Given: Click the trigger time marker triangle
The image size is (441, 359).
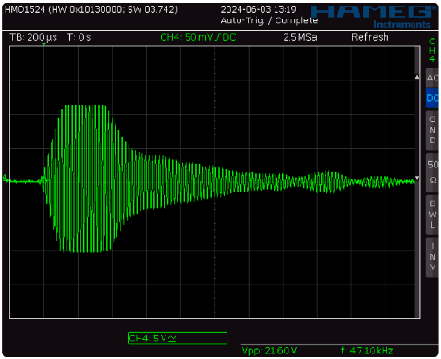Looking at the screenshot, I should (x=44, y=44).
